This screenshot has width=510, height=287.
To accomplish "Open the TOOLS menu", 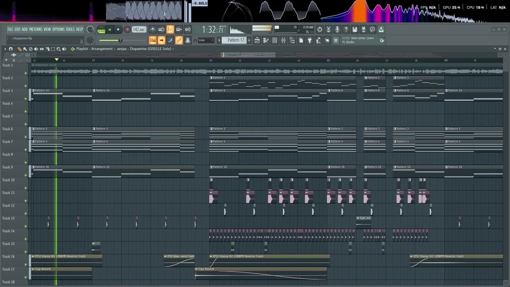I will (70, 29).
